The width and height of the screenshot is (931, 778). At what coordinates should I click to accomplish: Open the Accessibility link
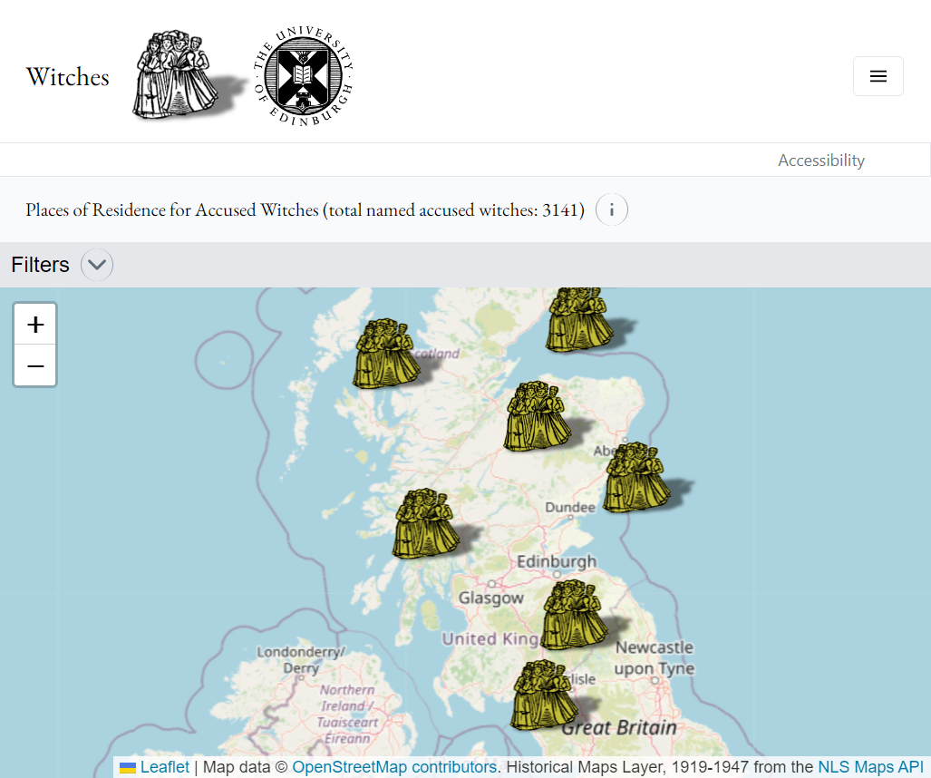[821, 160]
